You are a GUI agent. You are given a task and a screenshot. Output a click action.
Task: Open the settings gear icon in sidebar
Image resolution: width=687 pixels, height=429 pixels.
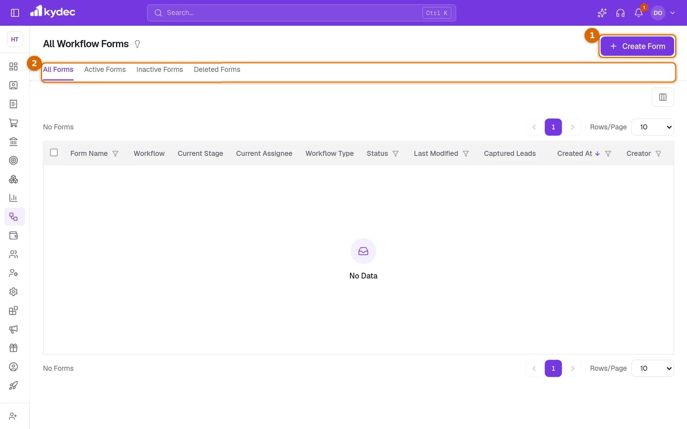(x=13, y=292)
